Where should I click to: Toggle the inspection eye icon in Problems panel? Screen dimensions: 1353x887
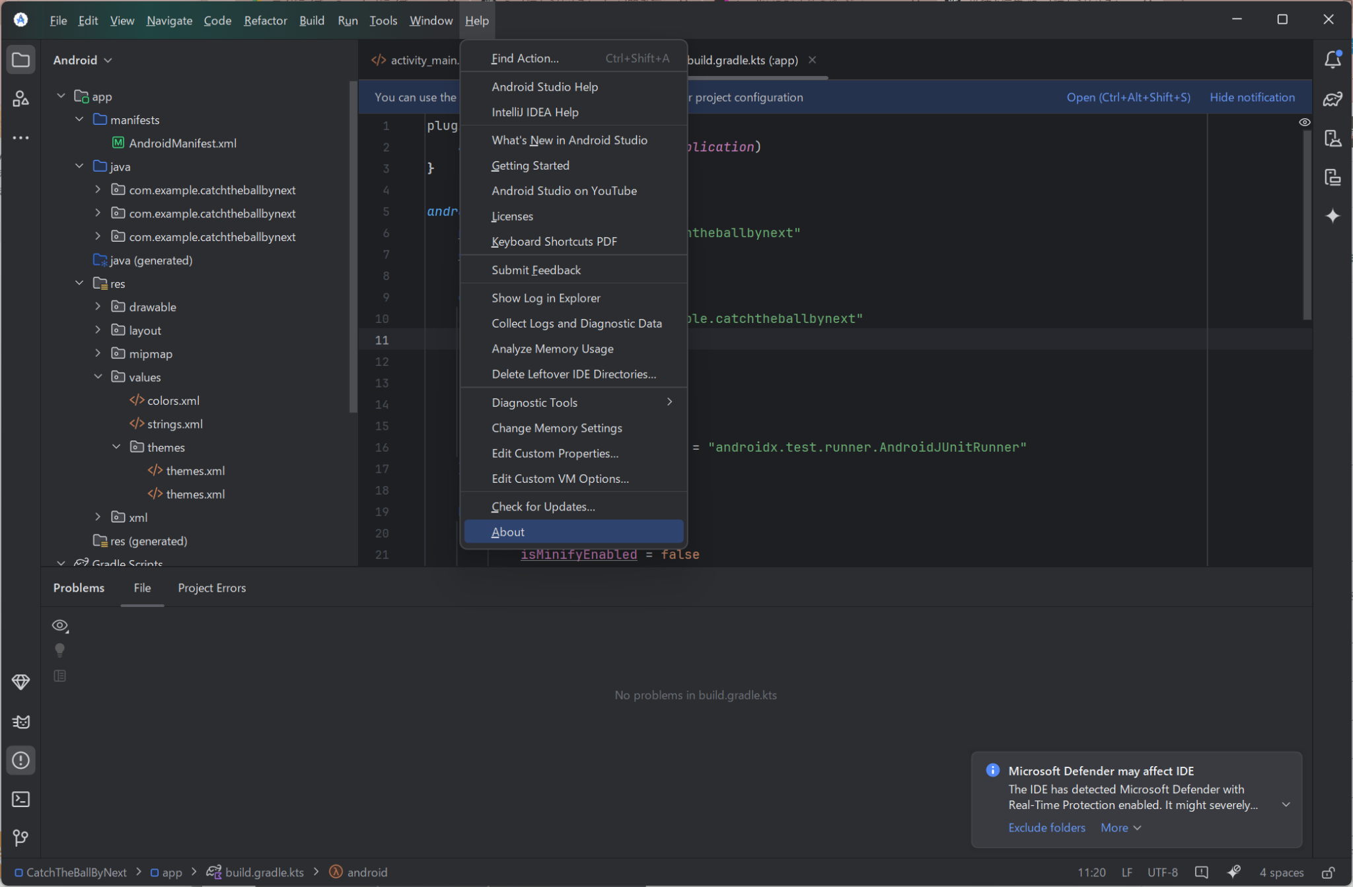point(60,625)
